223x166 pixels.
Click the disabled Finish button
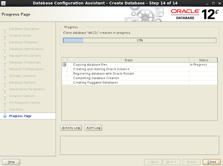[191, 162]
